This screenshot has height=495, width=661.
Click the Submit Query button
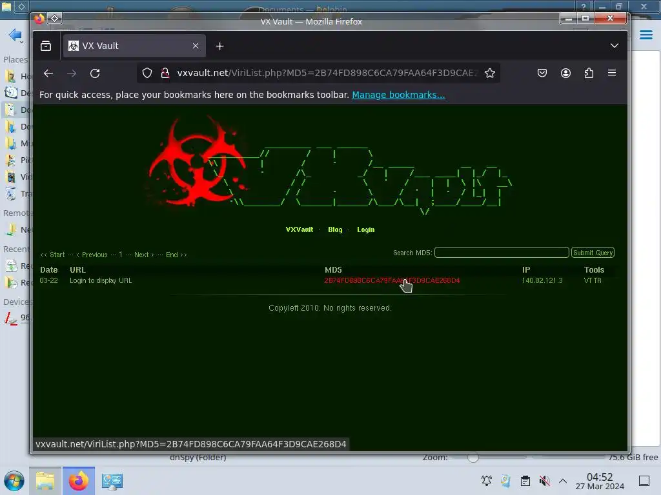tap(593, 253)
